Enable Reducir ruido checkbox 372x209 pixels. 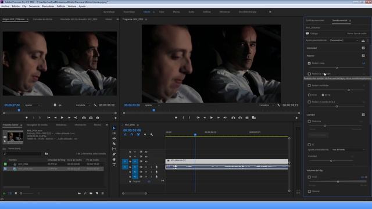pyautogui.click(x=309, y=63)
